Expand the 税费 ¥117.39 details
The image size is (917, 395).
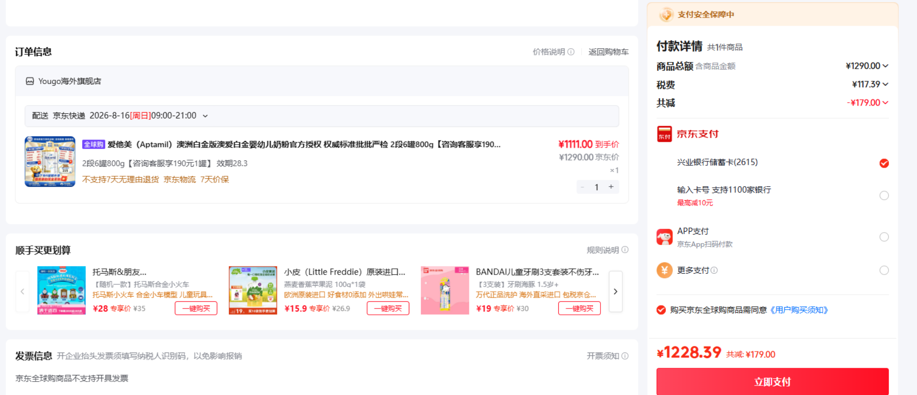(885, 84)
